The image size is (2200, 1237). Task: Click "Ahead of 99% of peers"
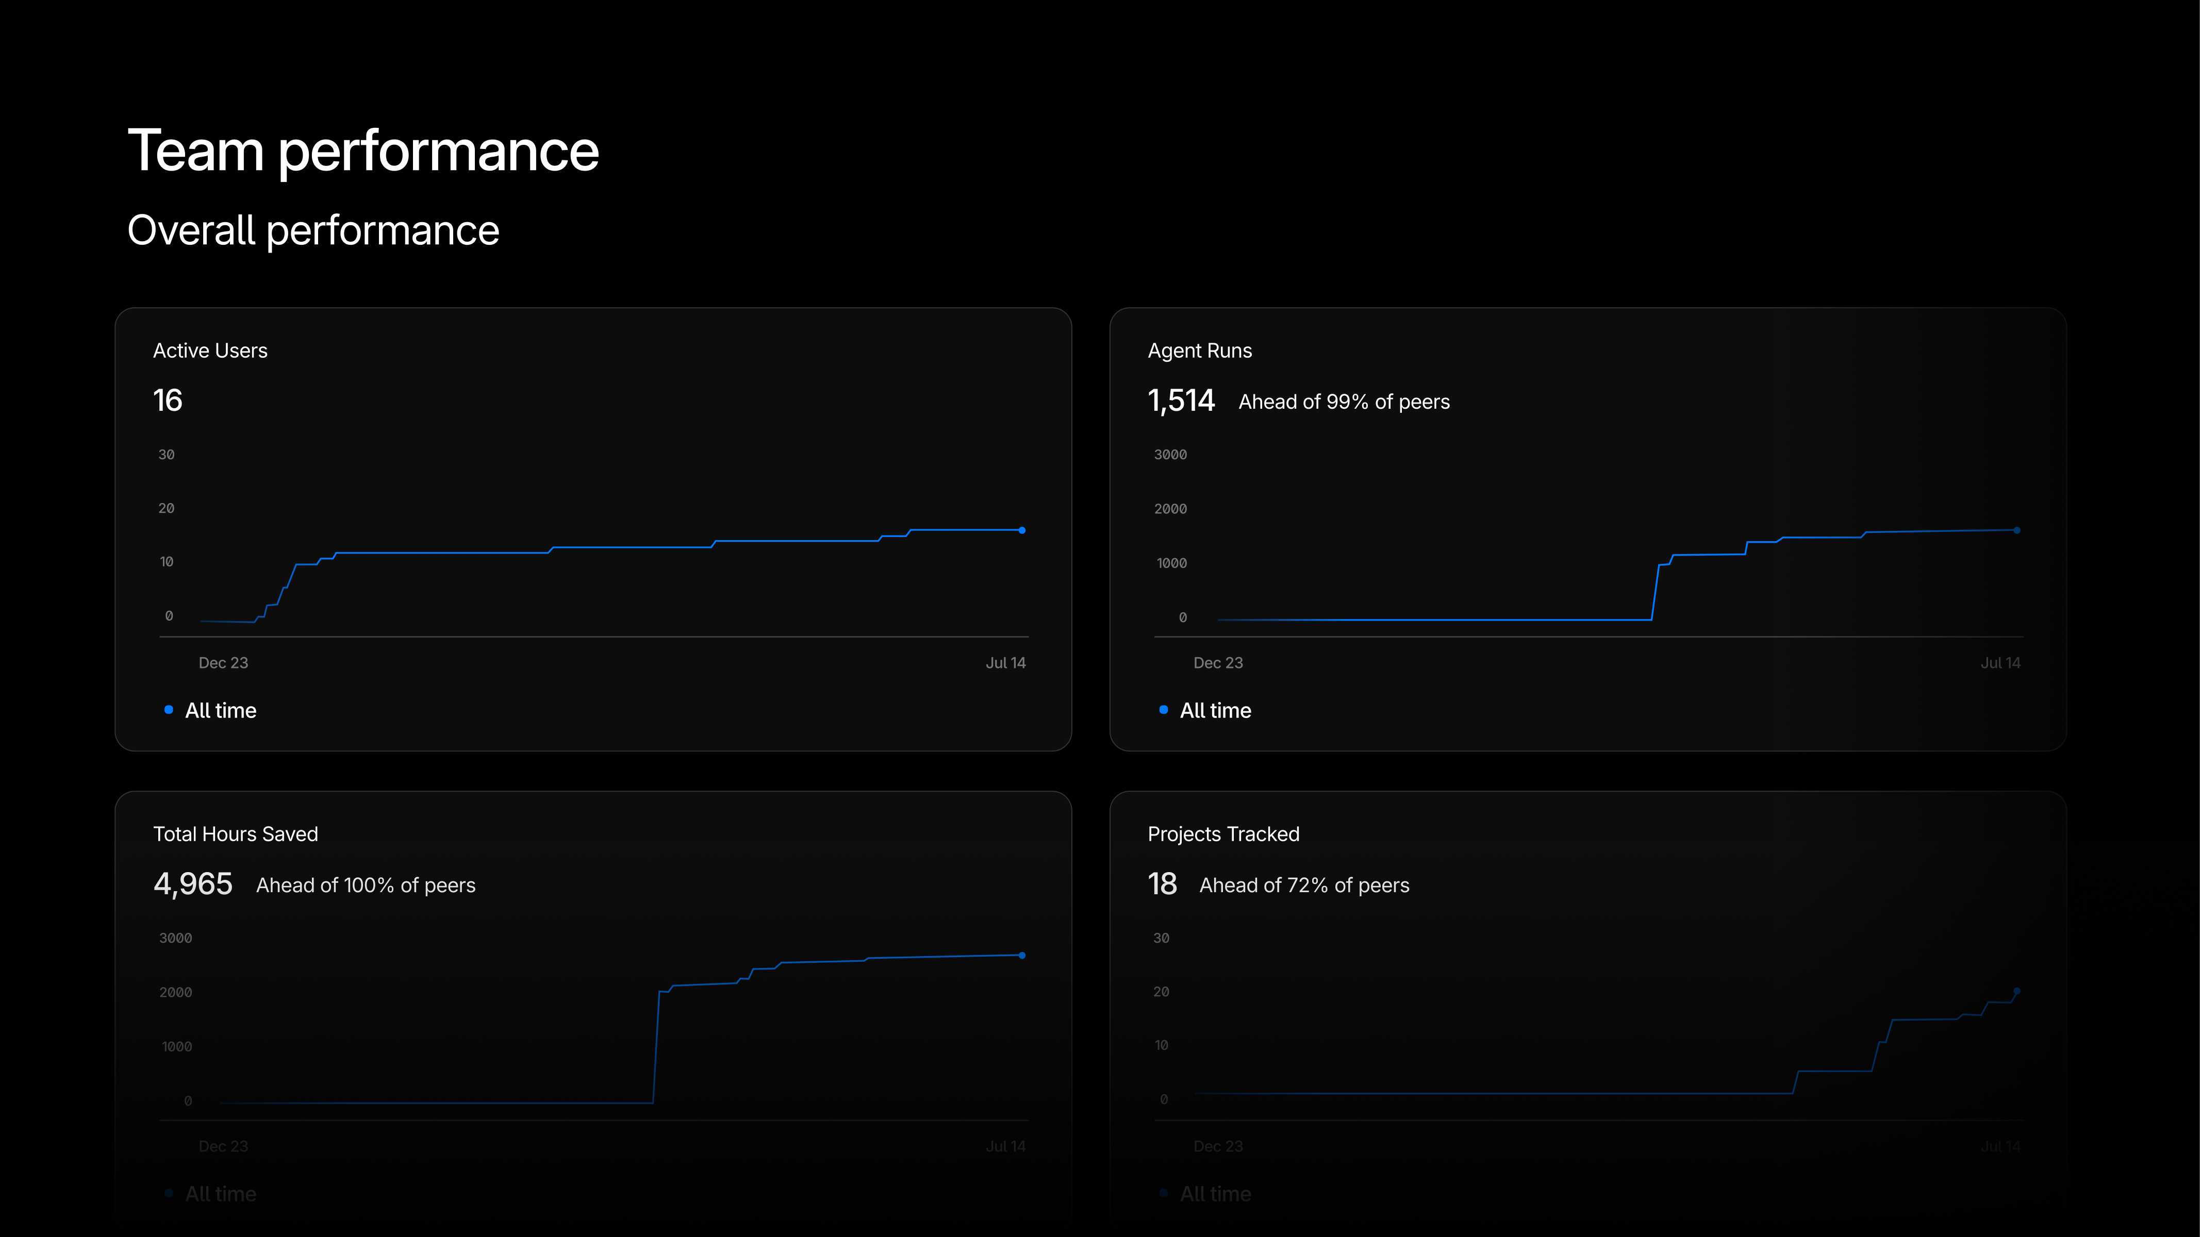pos(1344,402)
